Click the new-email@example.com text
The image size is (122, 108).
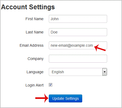(72, 45)
